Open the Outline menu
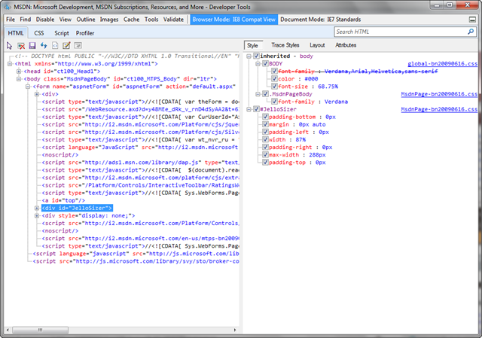 click(x=86, y=20)
